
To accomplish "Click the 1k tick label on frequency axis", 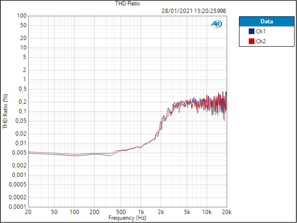I will [141, 212].
